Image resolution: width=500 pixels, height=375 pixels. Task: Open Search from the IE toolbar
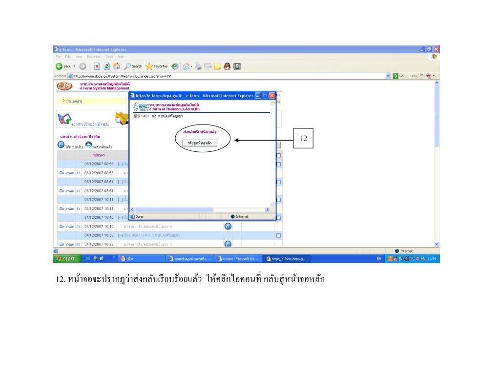133,66
